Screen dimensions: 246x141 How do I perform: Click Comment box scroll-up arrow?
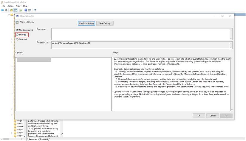231,30
